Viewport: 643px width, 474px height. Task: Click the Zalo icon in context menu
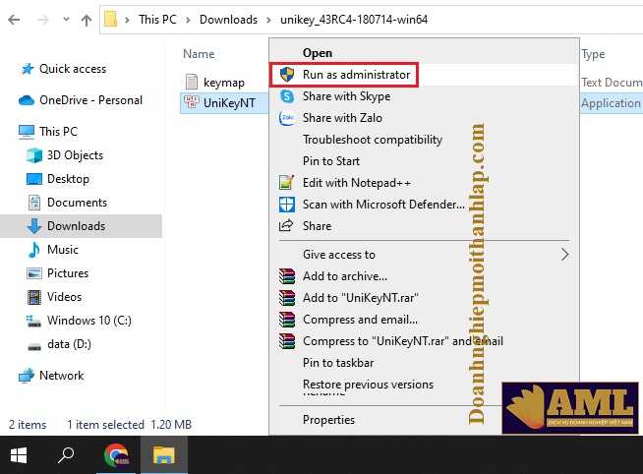[x=287, y=118]
